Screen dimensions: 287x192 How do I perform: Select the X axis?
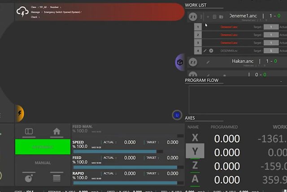click(195, 138)
